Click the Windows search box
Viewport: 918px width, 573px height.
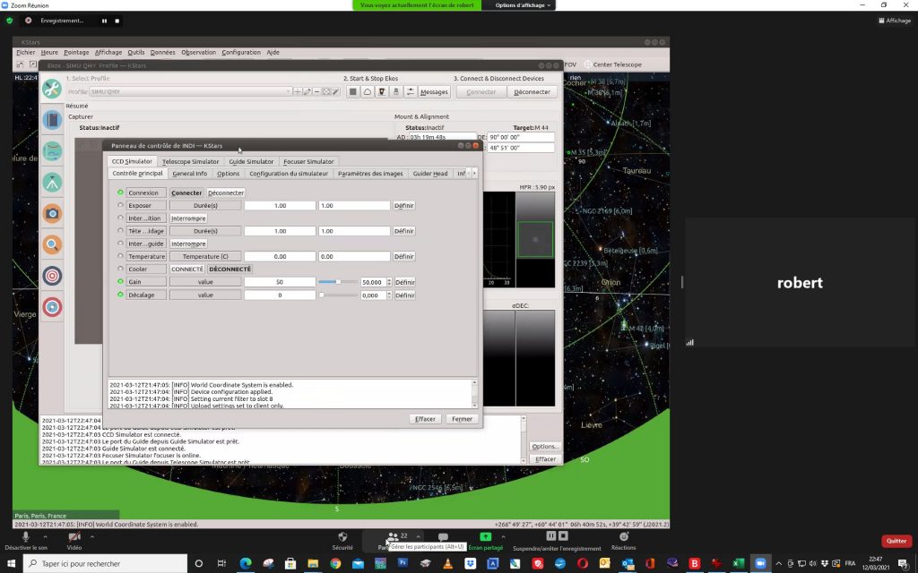[x=106, y=564]
